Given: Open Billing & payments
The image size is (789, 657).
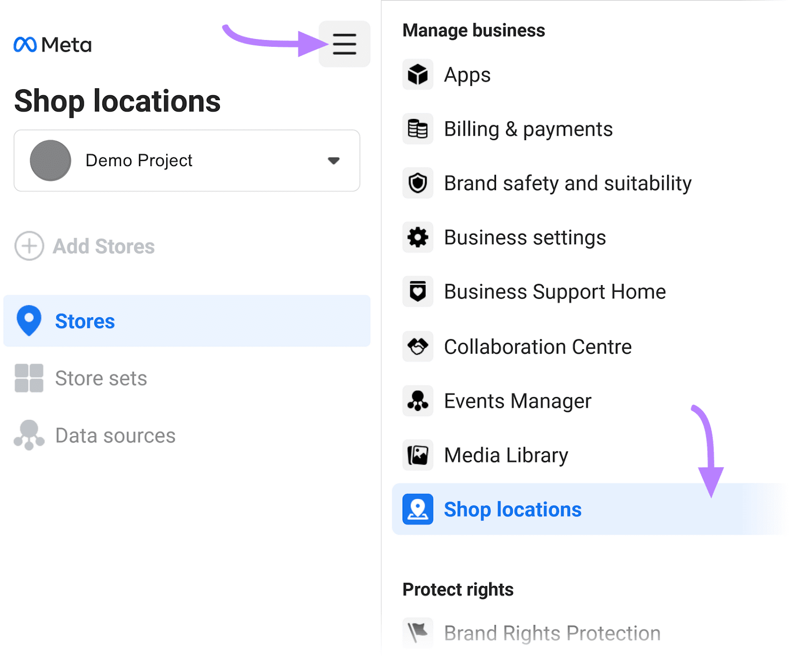Looking at the screenshot, I should pos(528,129).
